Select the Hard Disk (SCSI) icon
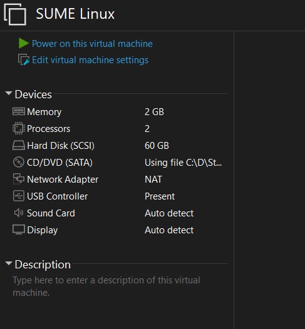Viewport: 305px width, 329px height. [19, 145]
